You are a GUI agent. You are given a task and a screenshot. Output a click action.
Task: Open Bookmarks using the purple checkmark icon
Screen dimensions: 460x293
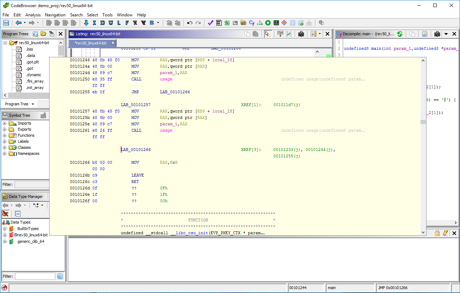[210, 23]
